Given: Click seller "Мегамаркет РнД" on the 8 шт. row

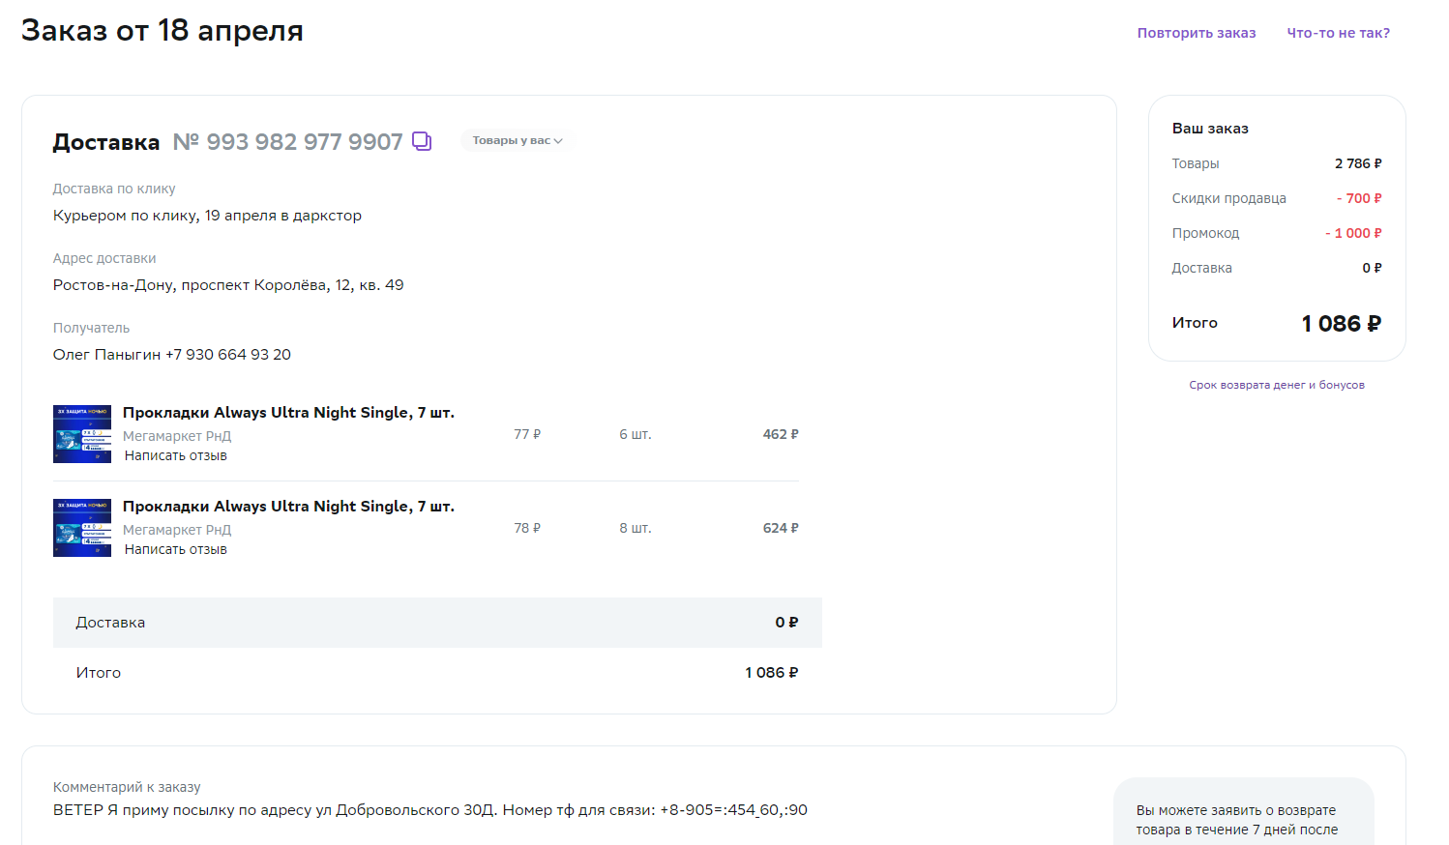Looking at the screenshot, I should [177, 530].
